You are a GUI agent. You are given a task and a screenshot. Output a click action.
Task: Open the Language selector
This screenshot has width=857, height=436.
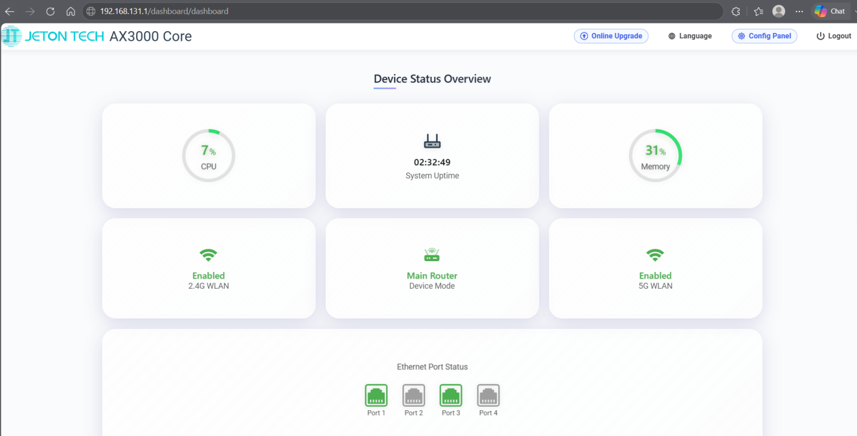(x=690, y=36)
